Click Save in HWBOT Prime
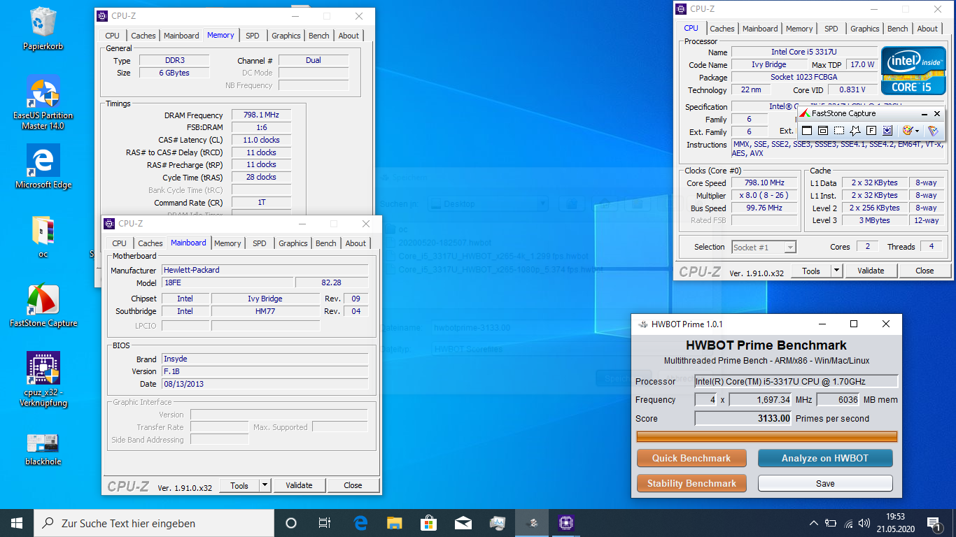 tap(825, 483)
